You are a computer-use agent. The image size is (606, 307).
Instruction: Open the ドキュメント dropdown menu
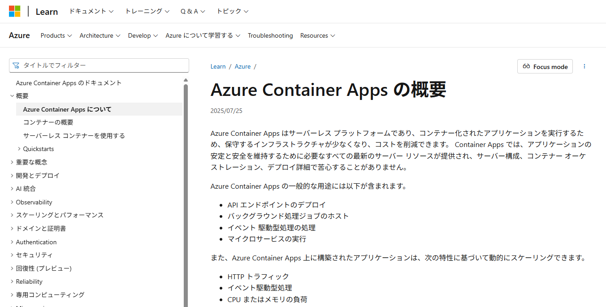tap(91, 11)
